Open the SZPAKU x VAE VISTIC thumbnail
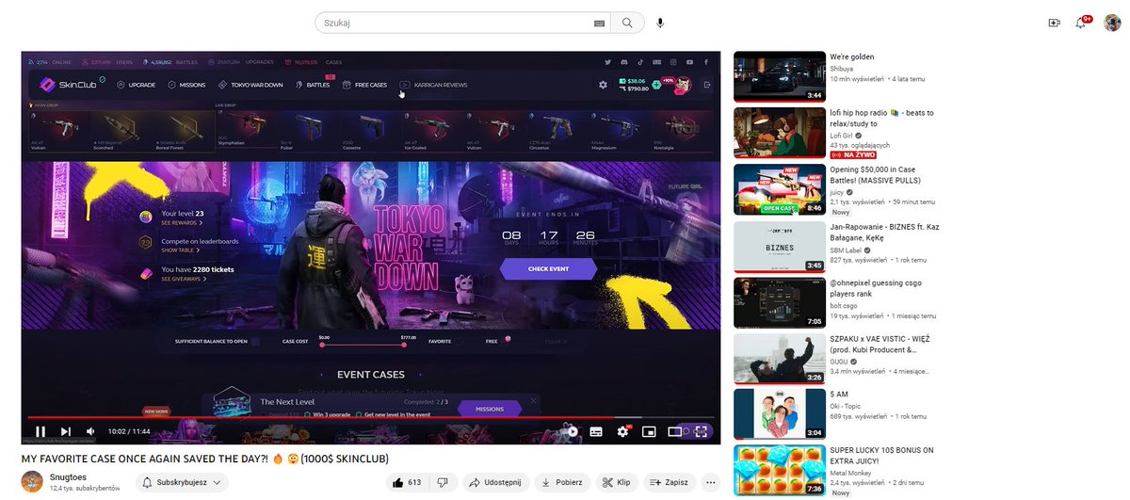 [x=780, y=359]
